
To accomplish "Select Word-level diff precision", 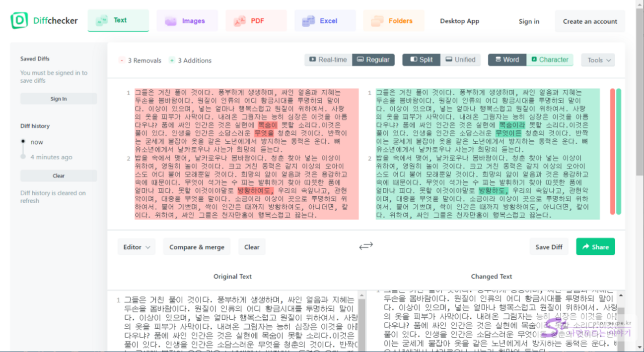I will (x=507, y=60).
